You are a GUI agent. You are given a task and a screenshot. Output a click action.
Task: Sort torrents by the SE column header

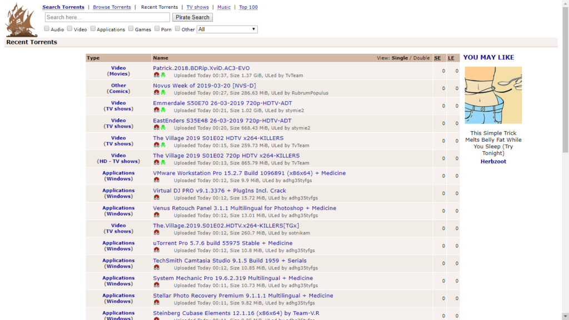point(437,58)
